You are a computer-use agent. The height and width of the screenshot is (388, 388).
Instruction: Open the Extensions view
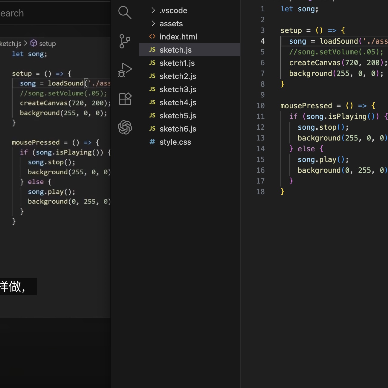pyautogui.click(x=125, y=99)
